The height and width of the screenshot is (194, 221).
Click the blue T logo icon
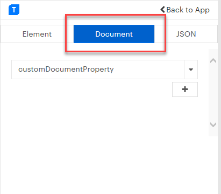click(14, 10)
